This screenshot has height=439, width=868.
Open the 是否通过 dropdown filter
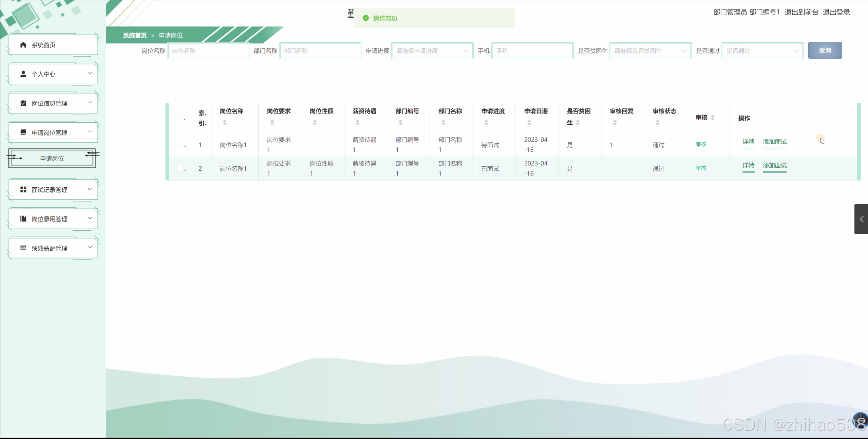pos(762,51)
